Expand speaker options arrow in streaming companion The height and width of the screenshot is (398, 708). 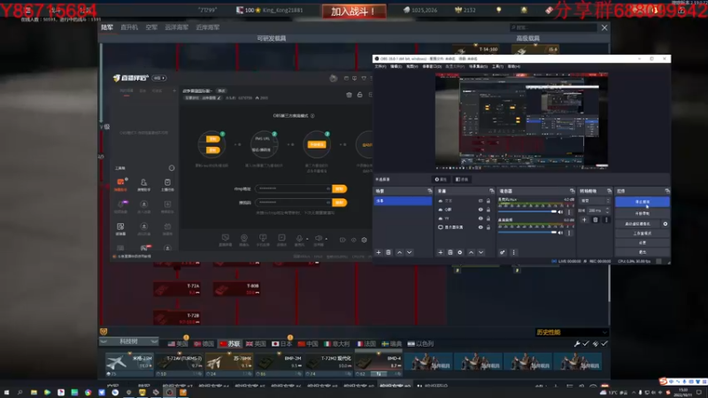(x=327, y=239)
